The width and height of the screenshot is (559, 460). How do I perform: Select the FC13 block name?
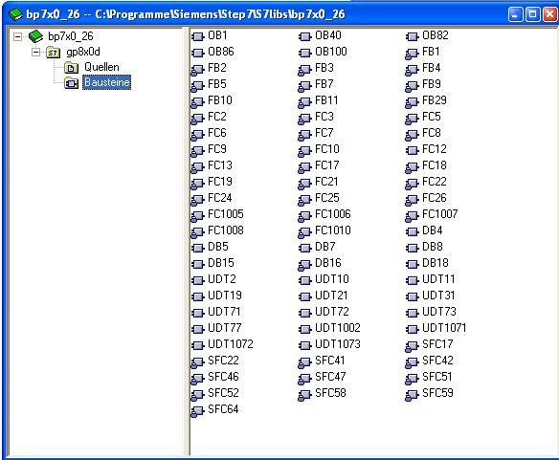[x=220, y=165]
